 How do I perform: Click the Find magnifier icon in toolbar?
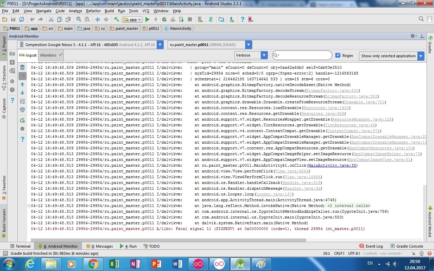(79, 20)
